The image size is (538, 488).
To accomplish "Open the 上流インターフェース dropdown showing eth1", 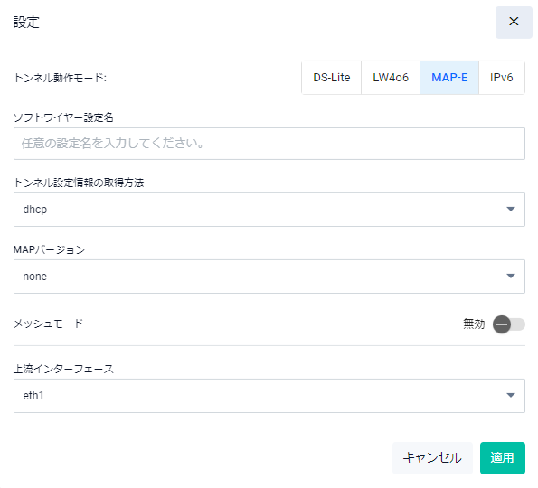I will click(269, 396).
